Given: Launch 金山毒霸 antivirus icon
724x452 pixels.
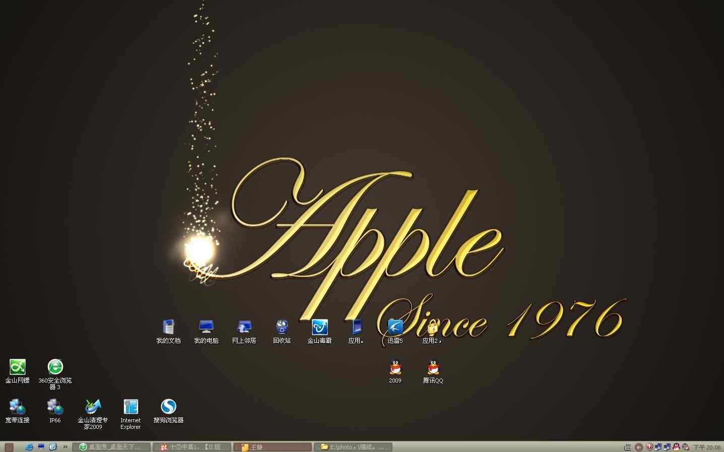Looking at the screenshot, I should tap(319, 331).
